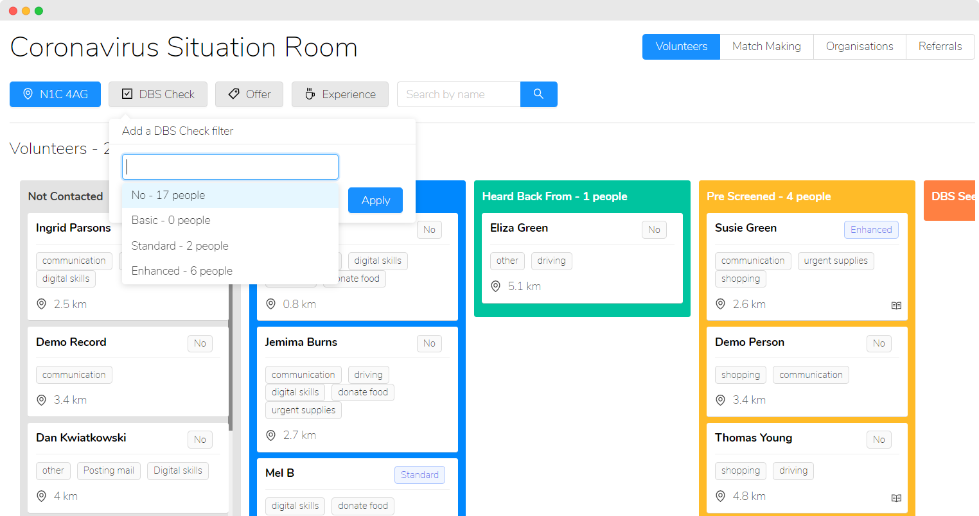Click the 'Not Contacted' column header
The width and height of the screenshot is (979, 516).
tap(66, 196)
